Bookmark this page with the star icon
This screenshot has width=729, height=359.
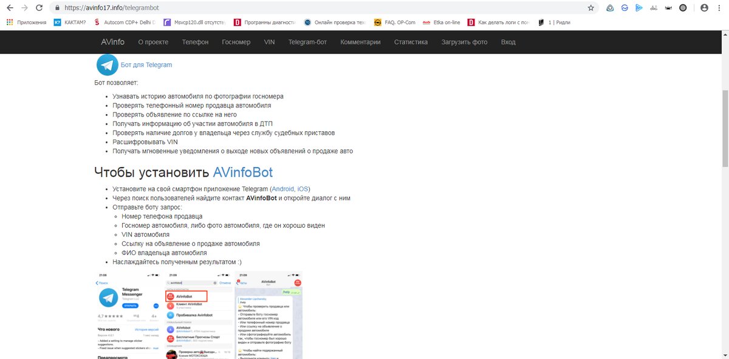point(591,8)
